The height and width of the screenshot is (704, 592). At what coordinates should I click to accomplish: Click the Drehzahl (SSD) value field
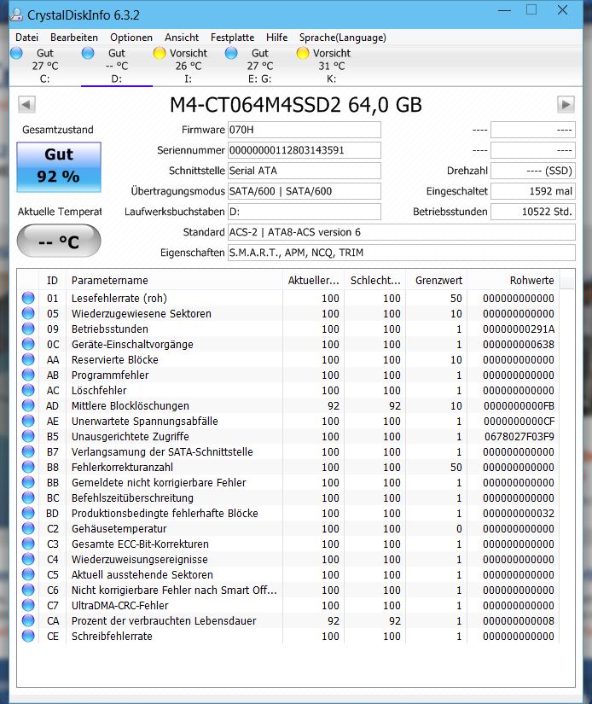[x=533, y=171]
